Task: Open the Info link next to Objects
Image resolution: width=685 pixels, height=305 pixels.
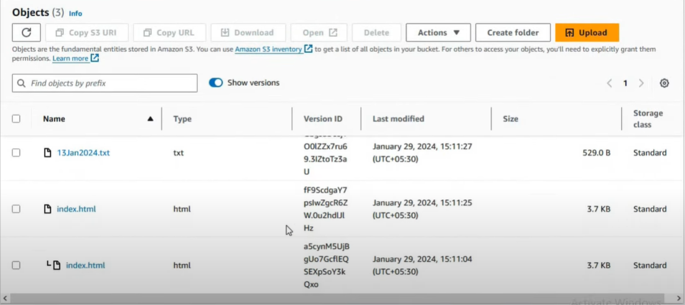Action: (75, 14)
